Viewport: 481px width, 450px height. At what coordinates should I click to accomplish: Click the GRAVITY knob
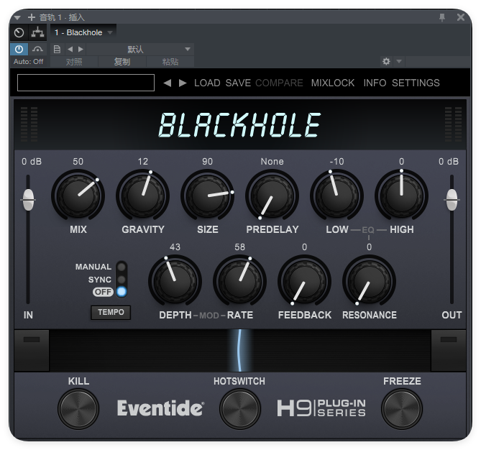coord(142,195)
